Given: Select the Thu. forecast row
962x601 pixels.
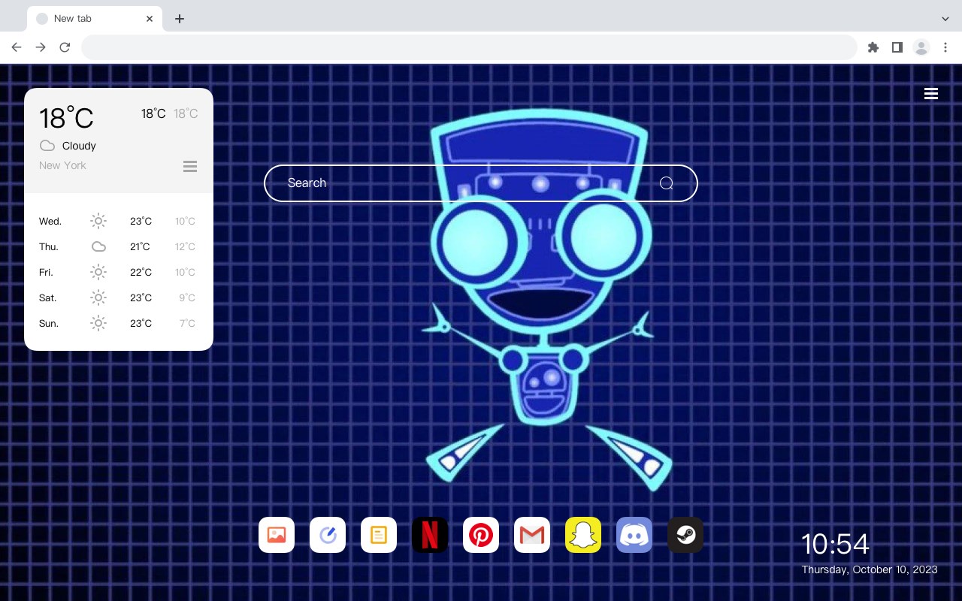Looking at the screenshot, I should click(118, 246).
